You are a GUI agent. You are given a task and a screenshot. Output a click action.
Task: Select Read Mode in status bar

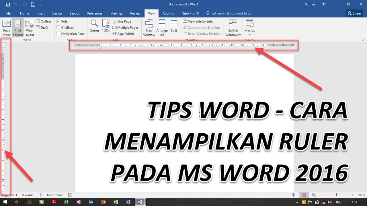(294, 195)
